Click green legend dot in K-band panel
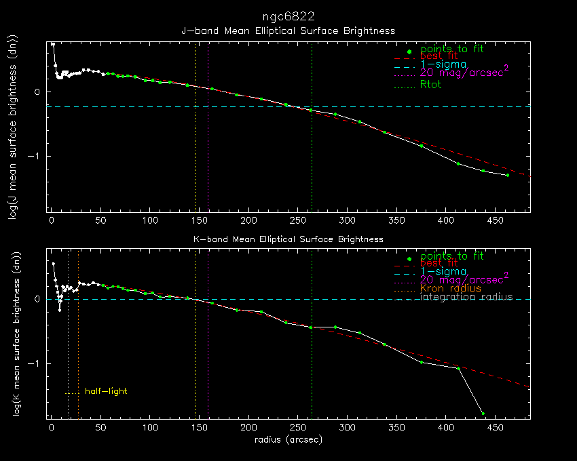The height and width of the screenshot is (461, 577). point(409,259)
